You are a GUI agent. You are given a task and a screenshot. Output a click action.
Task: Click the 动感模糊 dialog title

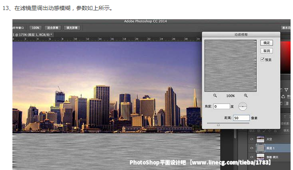click(x=241, y=34)
